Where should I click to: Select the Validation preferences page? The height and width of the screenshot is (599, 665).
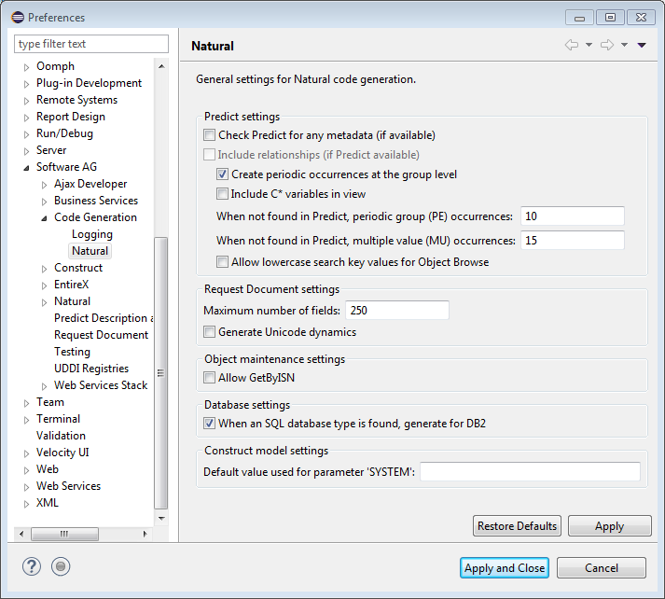pos(61,436)
